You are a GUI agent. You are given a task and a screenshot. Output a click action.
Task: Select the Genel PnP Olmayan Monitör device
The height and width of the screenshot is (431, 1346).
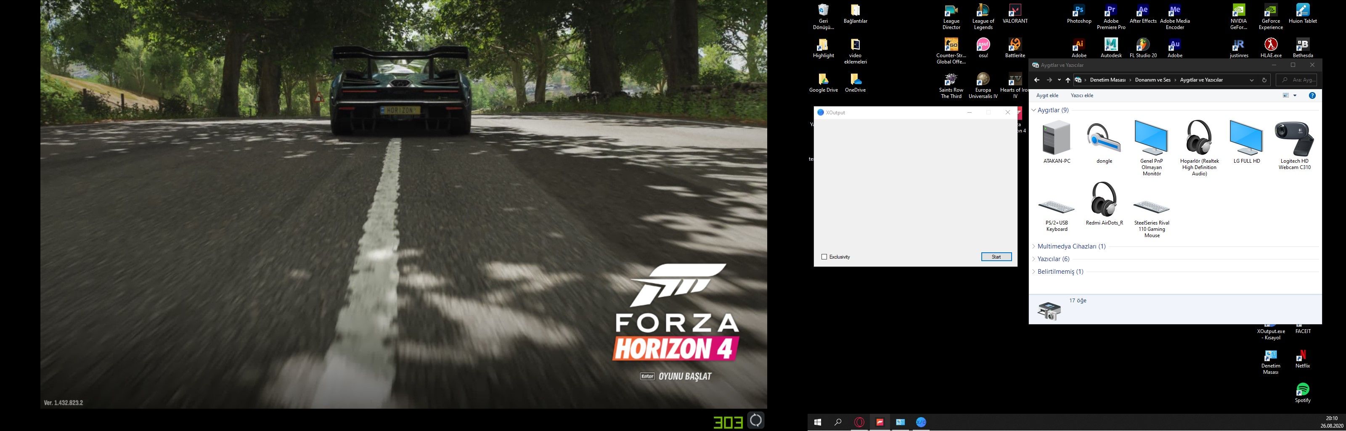(x=1152, y=148)
